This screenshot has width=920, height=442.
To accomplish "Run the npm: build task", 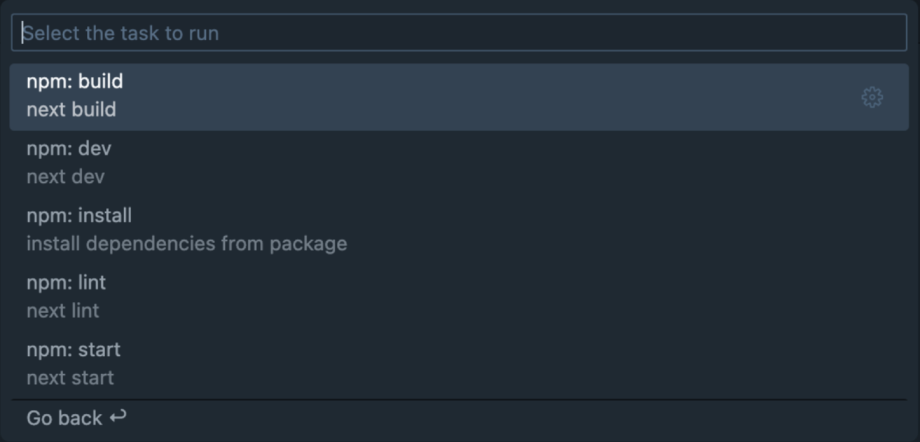I will pos(459,97).
